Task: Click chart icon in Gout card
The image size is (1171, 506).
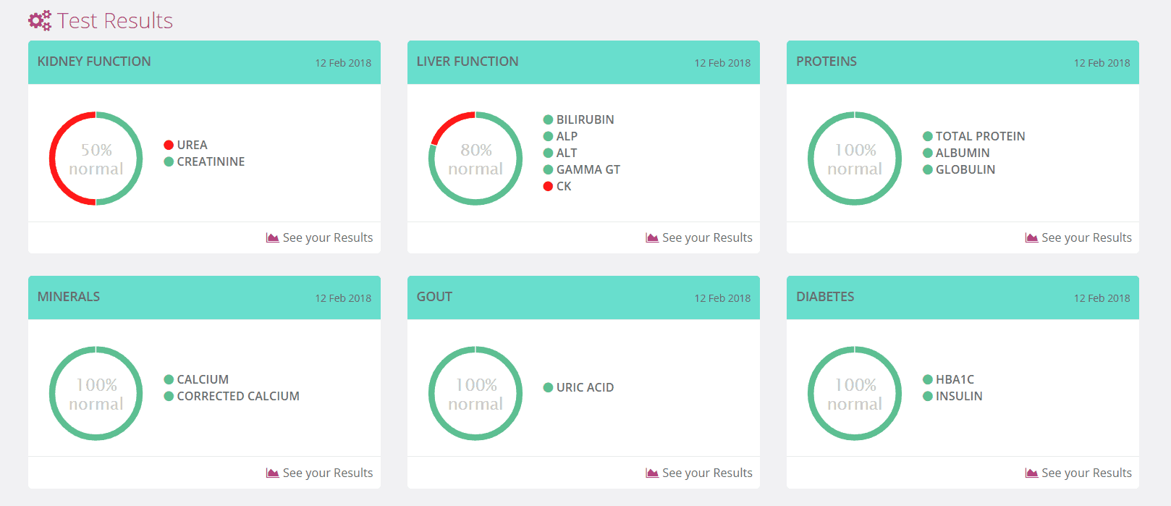Action: (652, 473)
